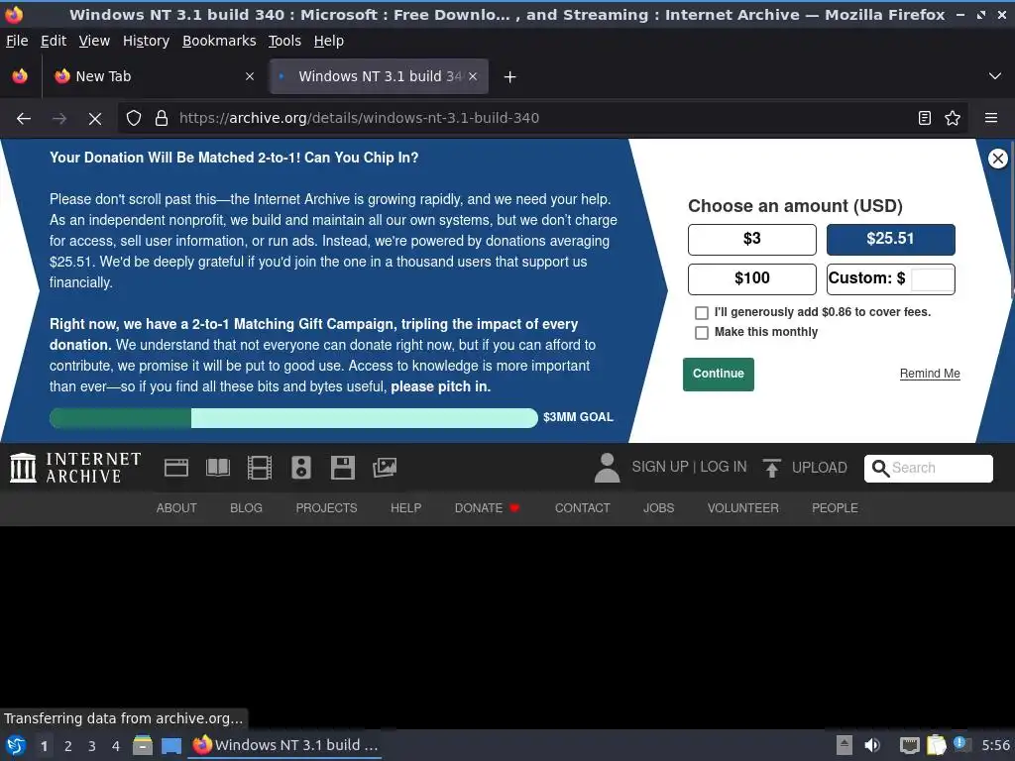
Task: Open the File menu
Action: tap(17, 41)
